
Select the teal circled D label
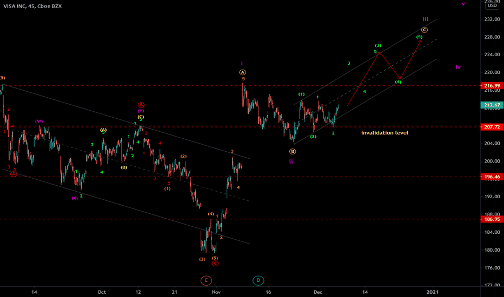(258, 280)
